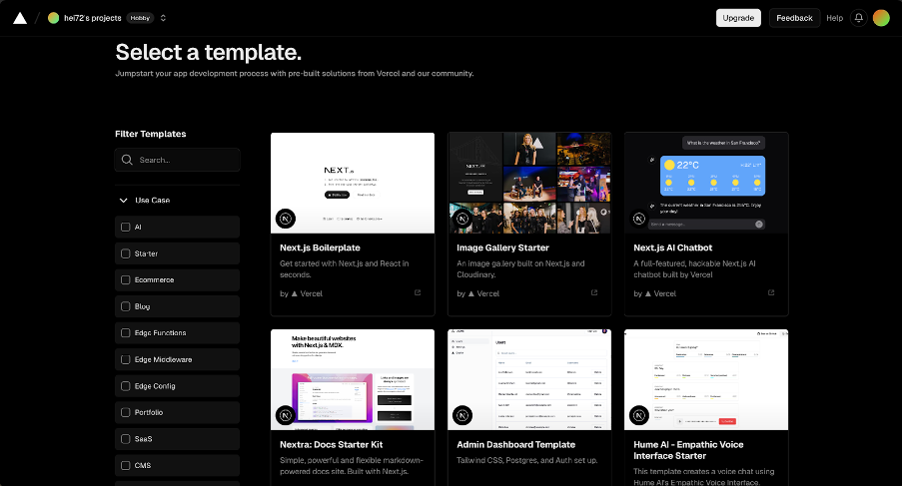This screenshot has width=903, height=487.
Task: Open the Help link
Action: pos(834,18)
